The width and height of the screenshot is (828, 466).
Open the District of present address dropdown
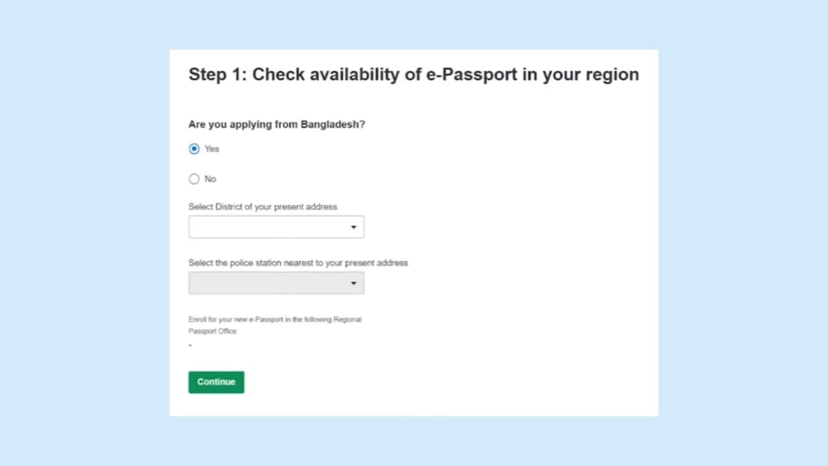(x=269, y=227)
